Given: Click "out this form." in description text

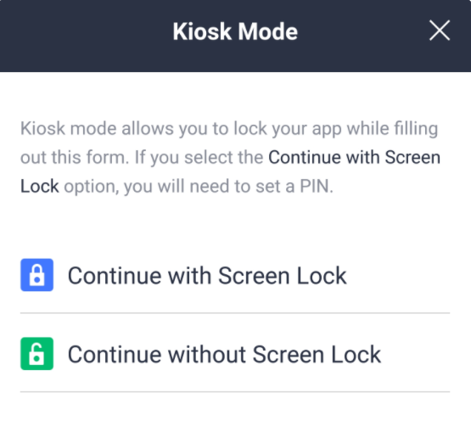Looking at the screenshot, I should 75,157.
